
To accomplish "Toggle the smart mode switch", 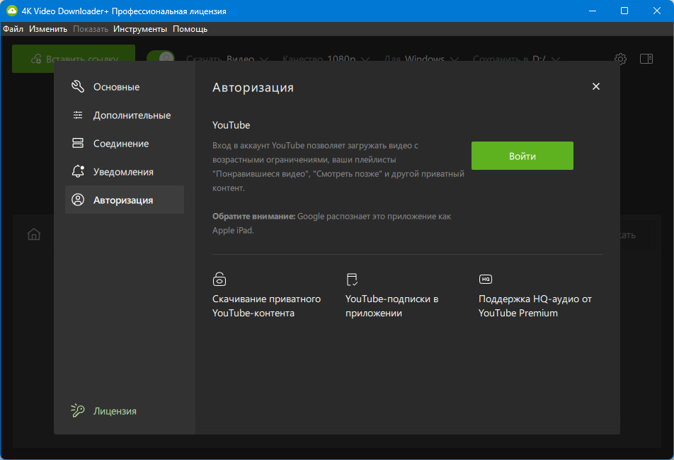I will pos(161,57).
